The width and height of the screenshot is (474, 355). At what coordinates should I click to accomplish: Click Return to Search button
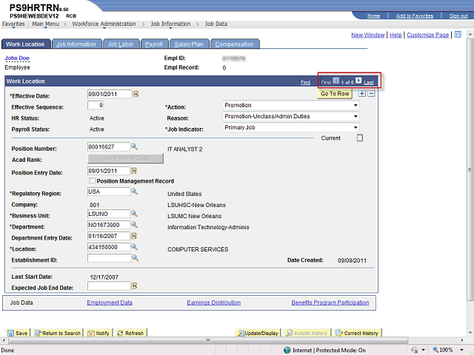(x=58, y=333)
